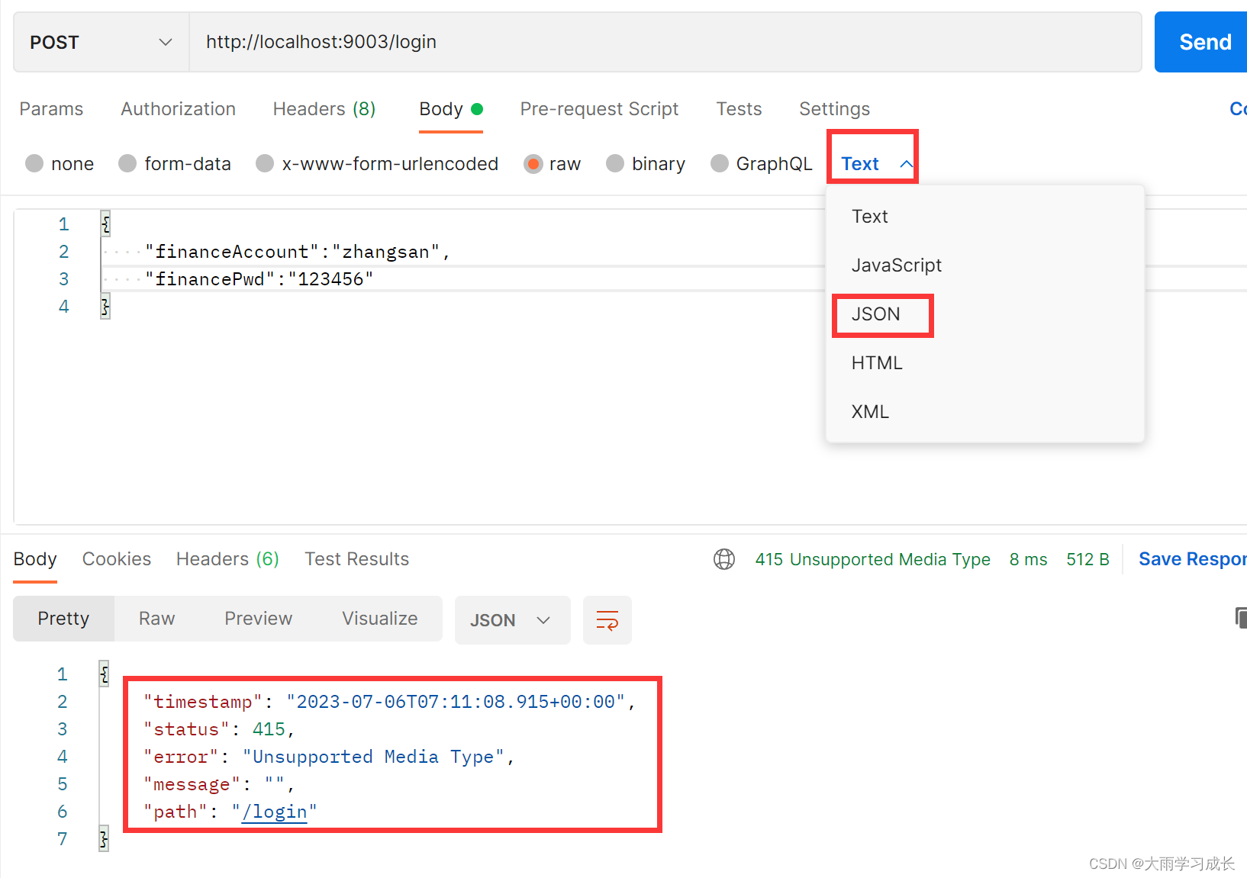Viewport: 1247px width, 878px height.
Task: Choose JSON from the format menu
Action: (x=875, y=314)
